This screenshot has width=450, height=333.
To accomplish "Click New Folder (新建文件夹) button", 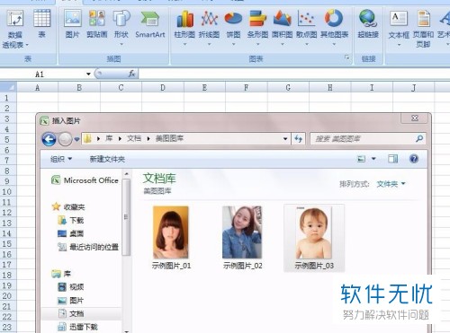I will click(x=107, y=159).
